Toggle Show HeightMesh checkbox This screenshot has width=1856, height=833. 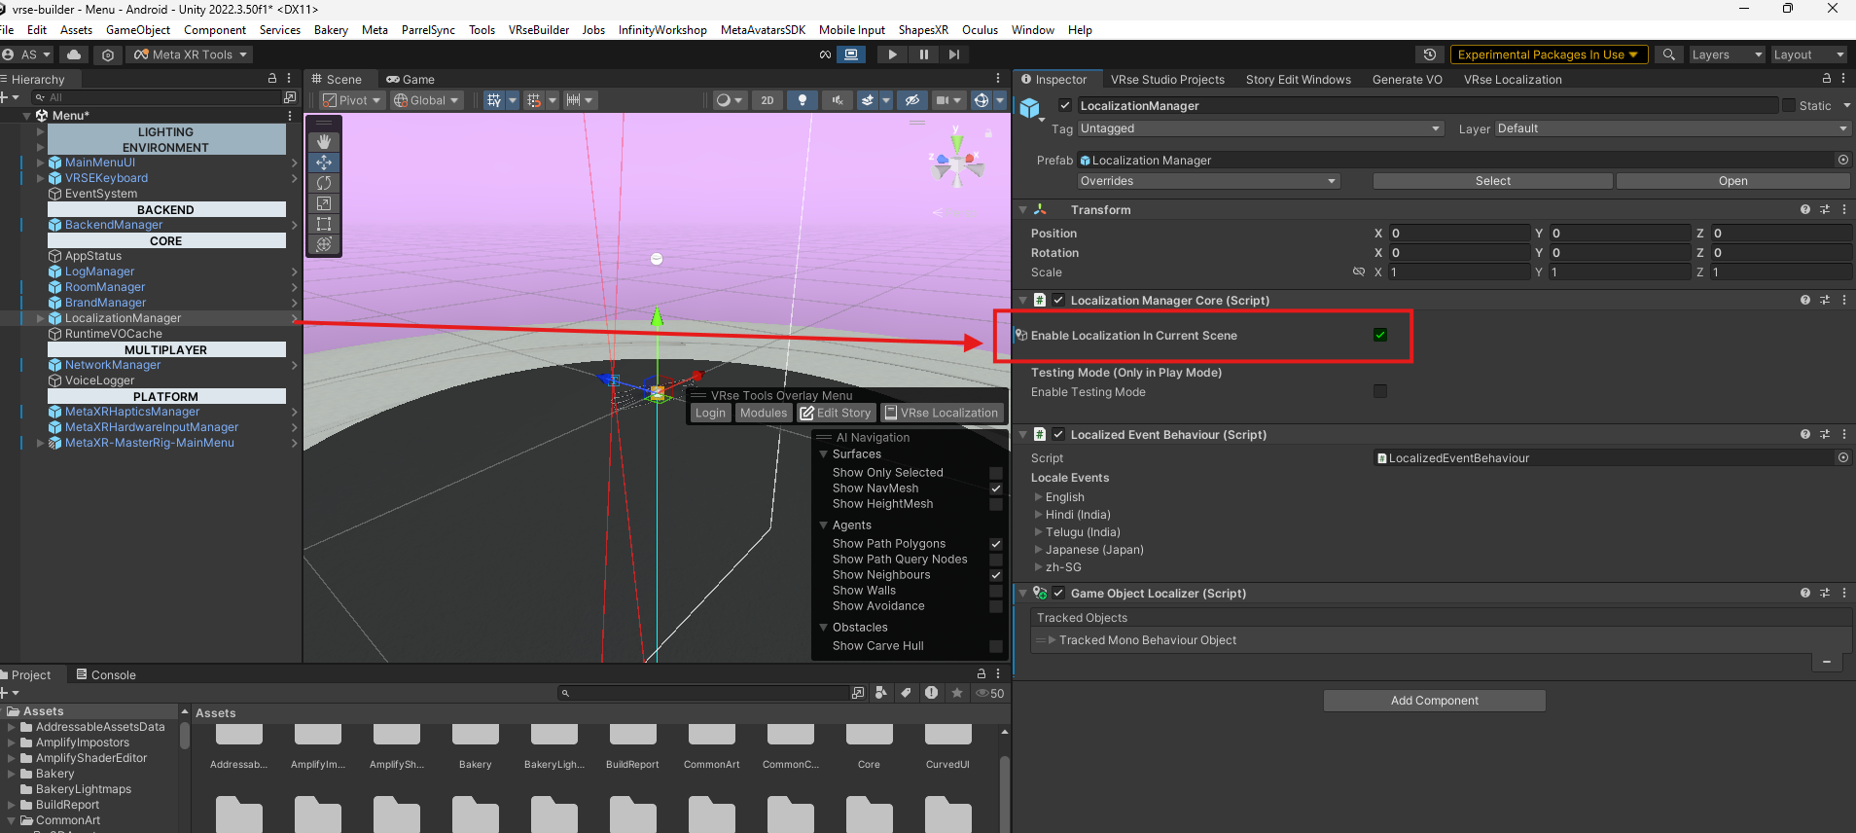(996, 504)
